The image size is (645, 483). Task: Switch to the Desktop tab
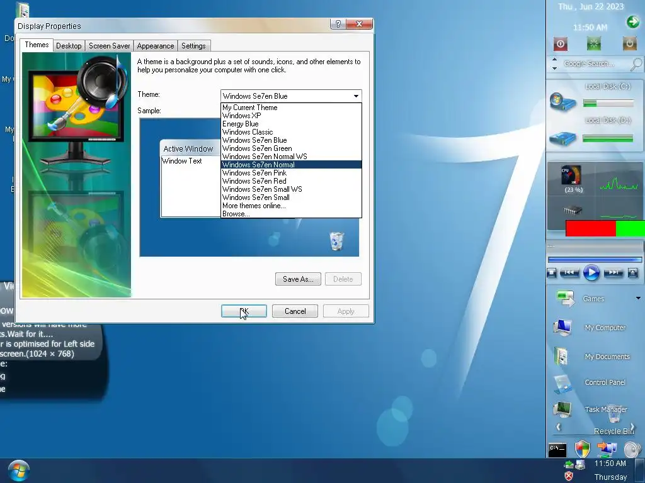(x=69, y=45)
